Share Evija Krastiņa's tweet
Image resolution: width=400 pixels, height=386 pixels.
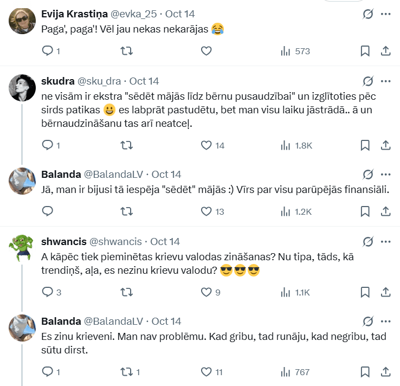tap(386, 51)
